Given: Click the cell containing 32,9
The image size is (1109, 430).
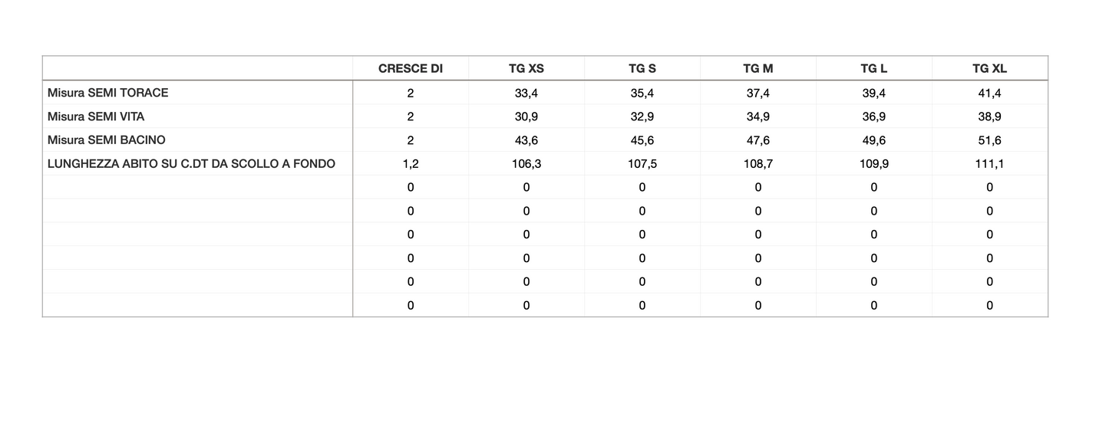Looking at the screenshot, I should click(x=642, y=117).
